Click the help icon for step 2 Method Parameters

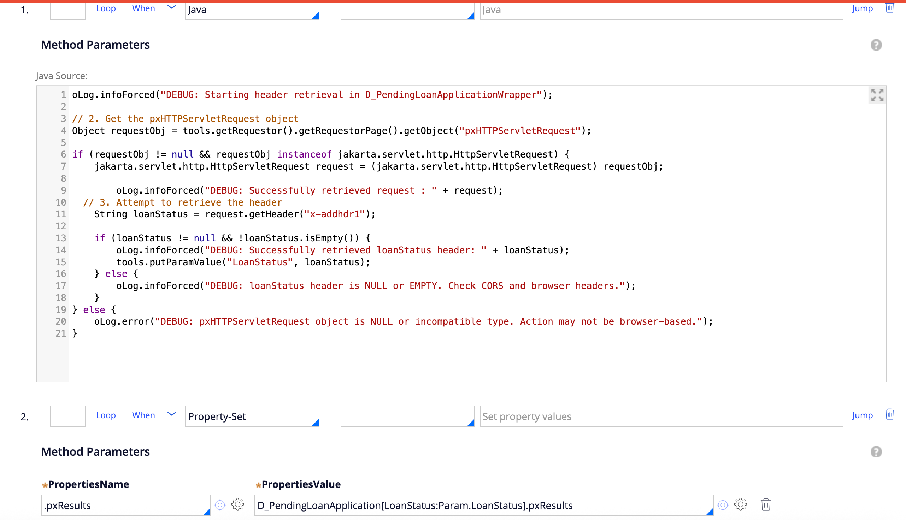coord(876,452)
